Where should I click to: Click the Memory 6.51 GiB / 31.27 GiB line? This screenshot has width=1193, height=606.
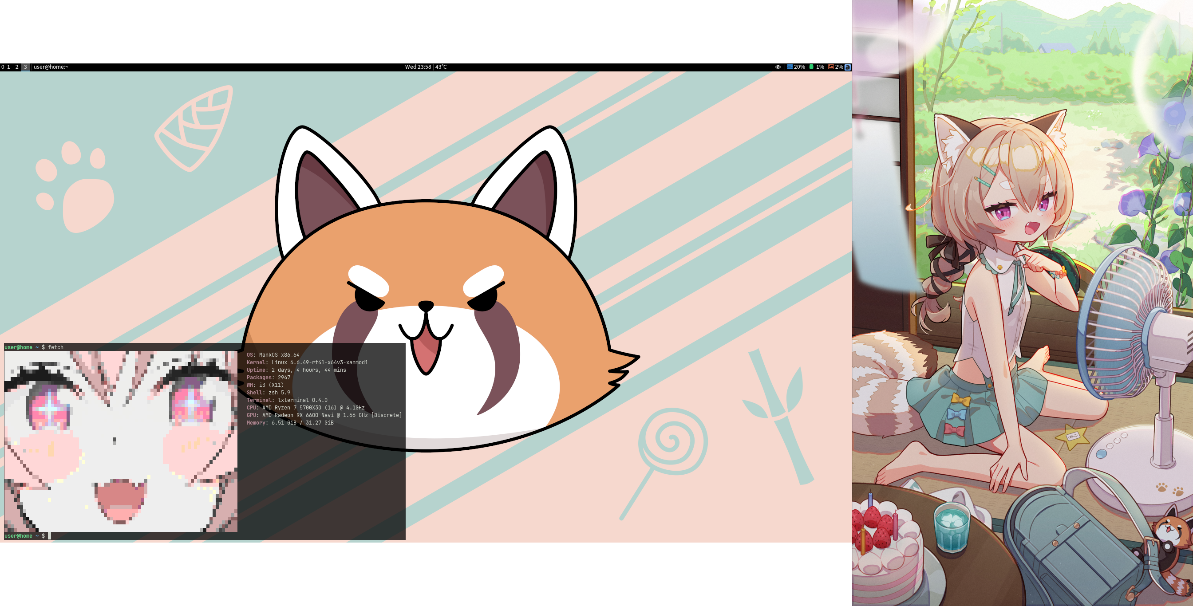290,423
